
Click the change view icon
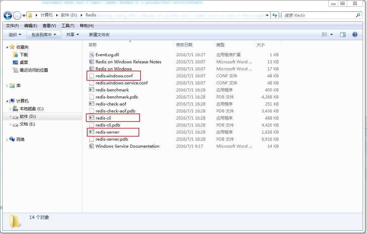324,34
